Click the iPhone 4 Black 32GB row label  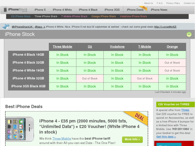(x=28, y=62)
